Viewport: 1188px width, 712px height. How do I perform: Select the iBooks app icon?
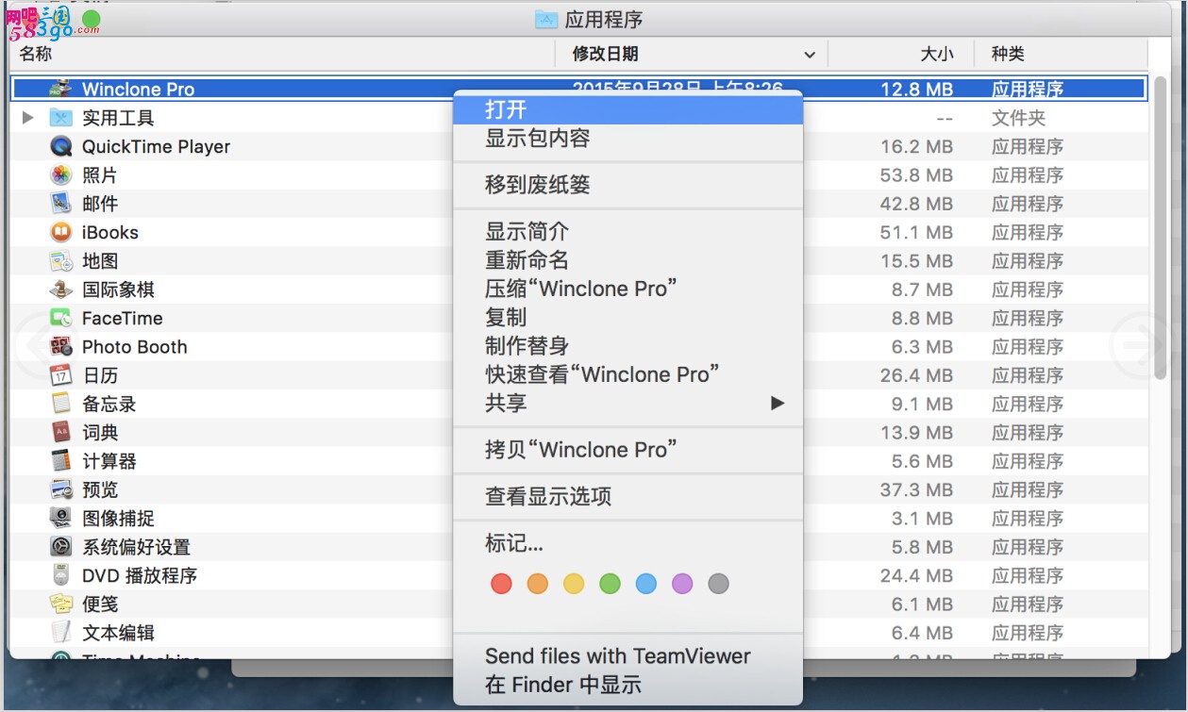tap(61, 232)
